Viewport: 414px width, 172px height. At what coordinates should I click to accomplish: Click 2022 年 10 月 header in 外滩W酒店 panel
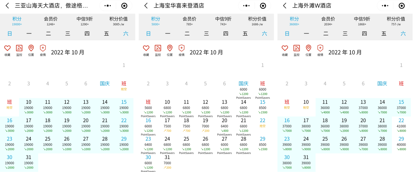click(345, 52)
